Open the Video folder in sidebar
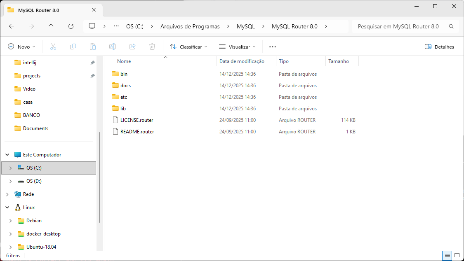This screenshot has width=464, height=261. click(x=29, y=89)
